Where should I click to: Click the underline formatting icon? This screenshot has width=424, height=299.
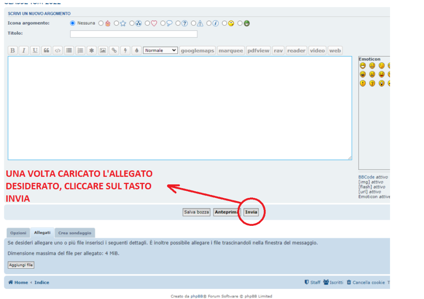tap(35, 51)
